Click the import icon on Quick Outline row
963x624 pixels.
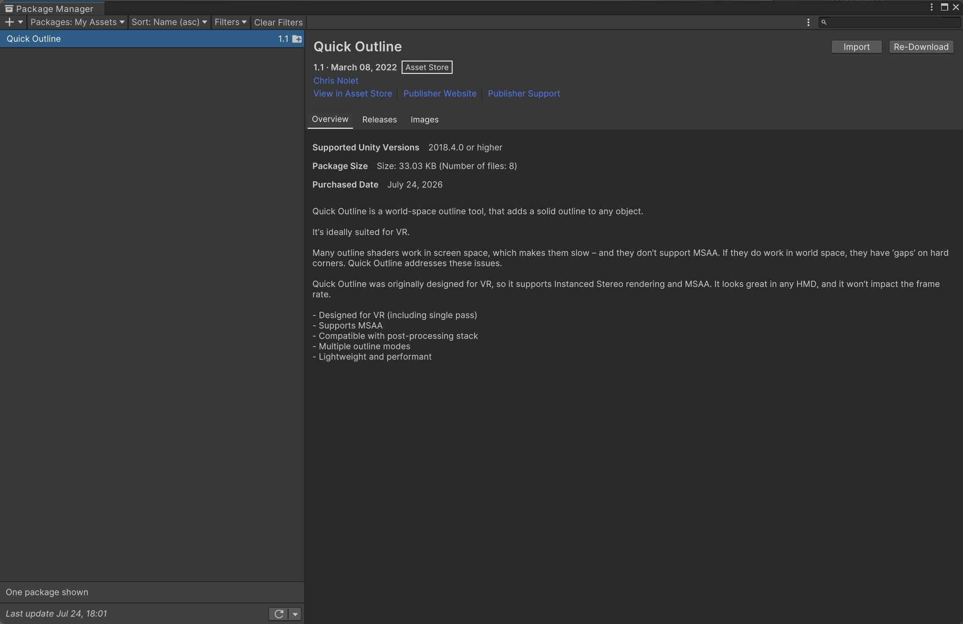tap(297, 39)
